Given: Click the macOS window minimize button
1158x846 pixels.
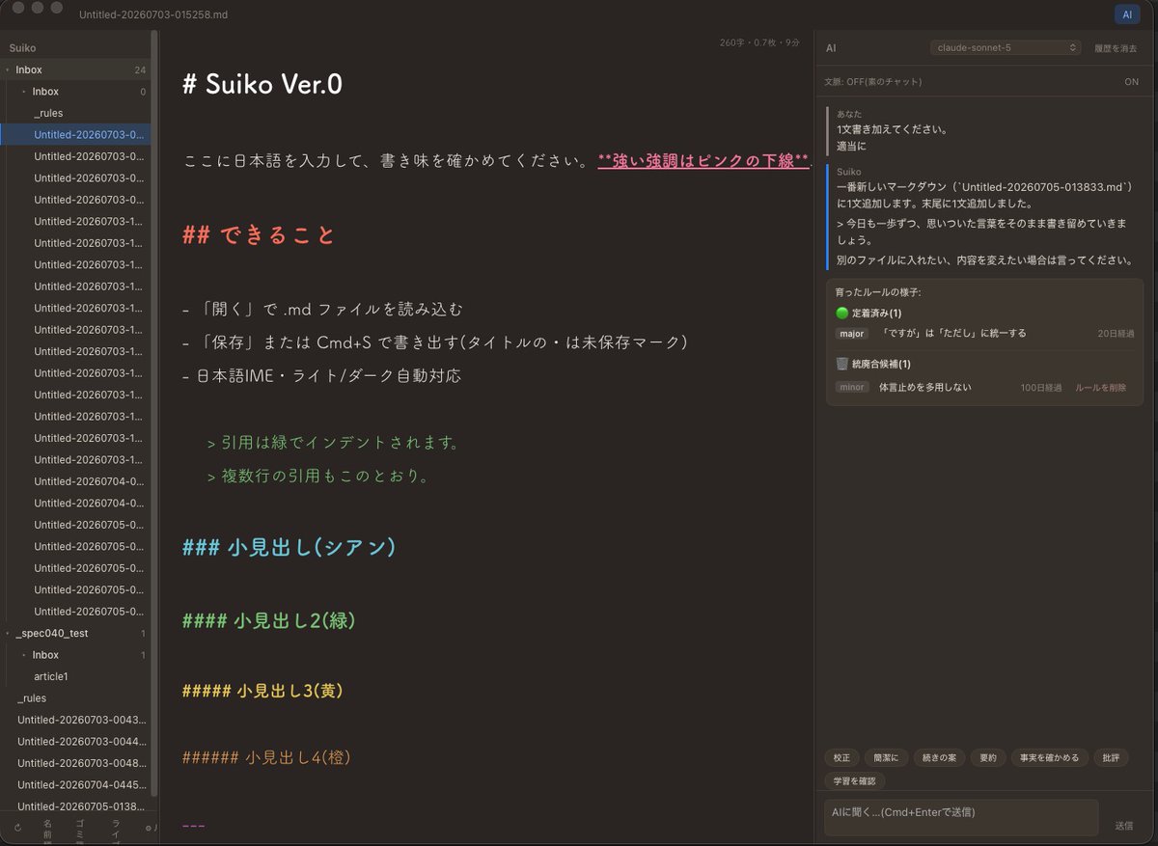Looking at the screenshot, I should tap(38, 8).
